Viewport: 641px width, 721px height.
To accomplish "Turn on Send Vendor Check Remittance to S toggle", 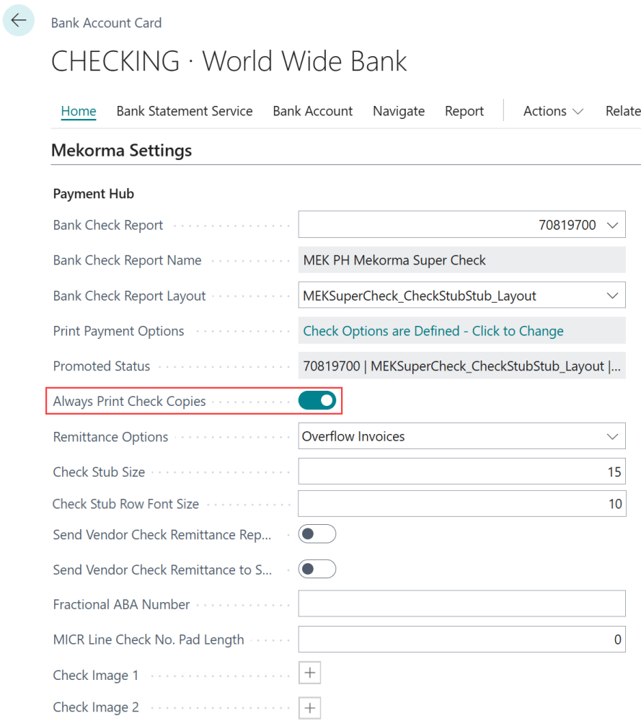I will (x=317, y=569).
